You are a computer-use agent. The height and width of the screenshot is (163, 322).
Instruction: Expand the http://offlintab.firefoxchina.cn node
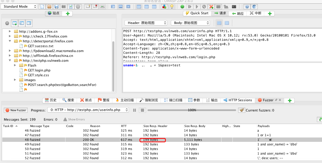pyautogui.click(x=10, y=56)
